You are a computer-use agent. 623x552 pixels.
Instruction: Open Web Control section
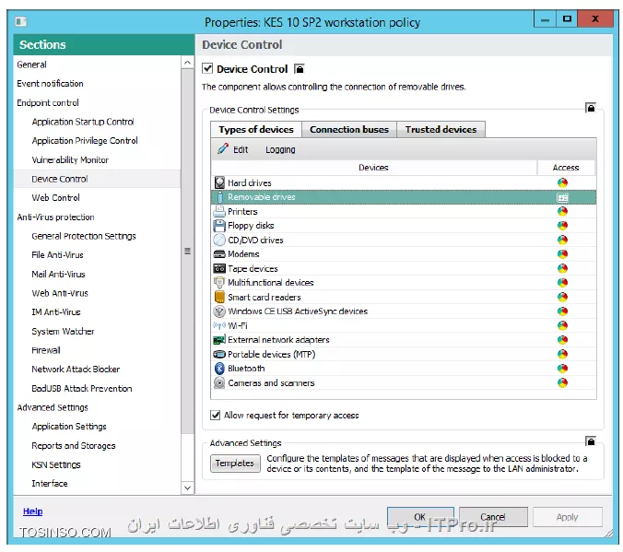click(x=55, y=197)
